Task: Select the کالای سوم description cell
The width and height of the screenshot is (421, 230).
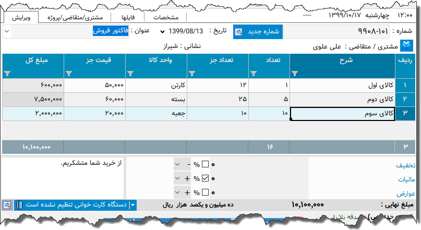Action: click(x=343, y=114)
